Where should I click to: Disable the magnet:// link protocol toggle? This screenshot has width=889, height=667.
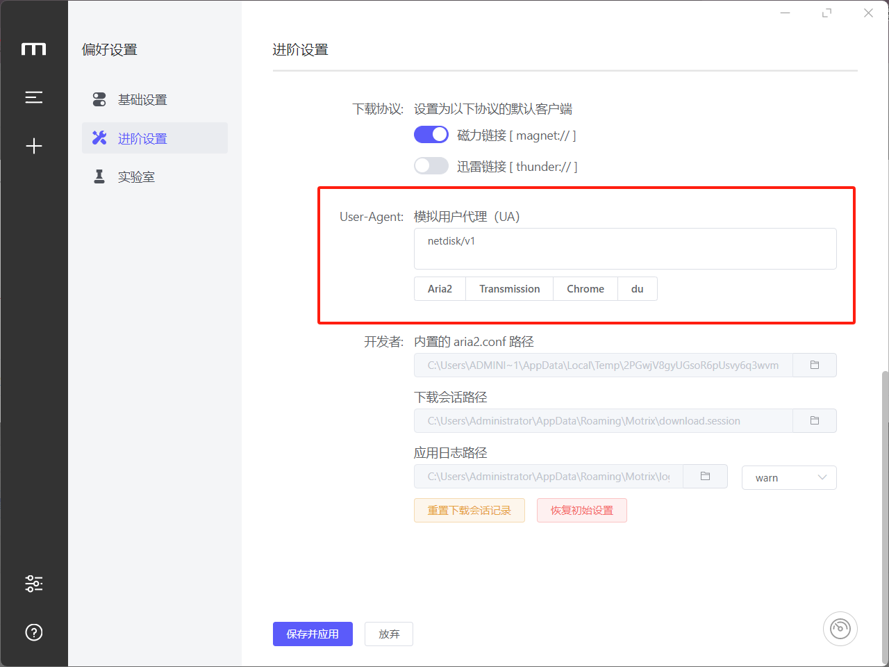point(431,135)
